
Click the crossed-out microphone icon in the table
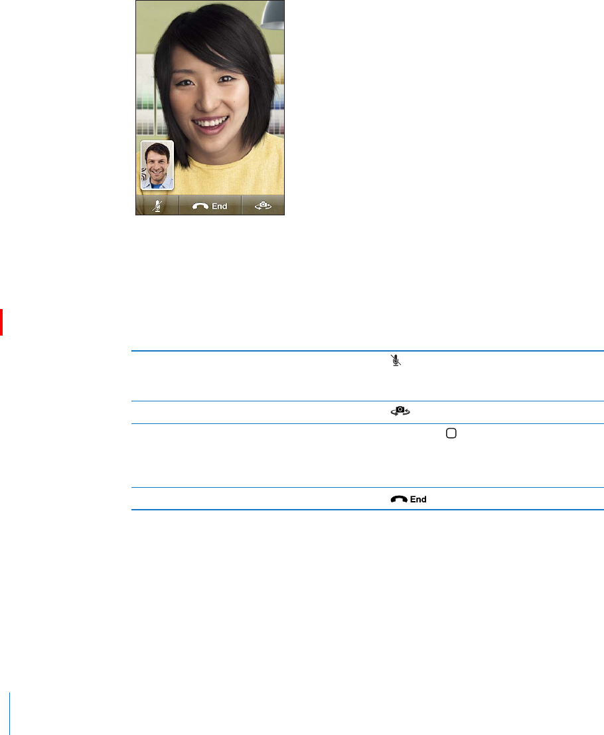point(396,360)
